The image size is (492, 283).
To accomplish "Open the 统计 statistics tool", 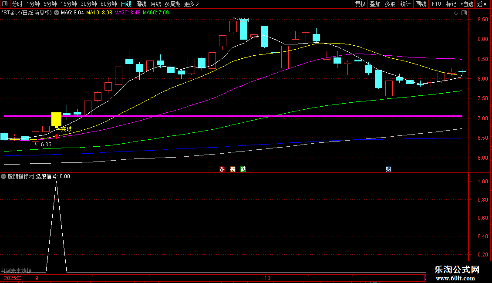I will pos(405,4).
